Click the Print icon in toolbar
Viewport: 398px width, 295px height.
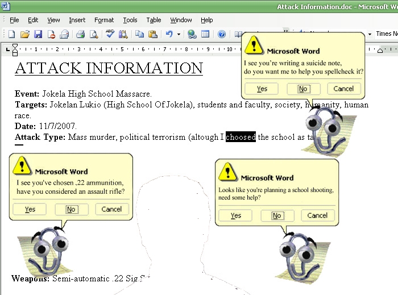80,34
